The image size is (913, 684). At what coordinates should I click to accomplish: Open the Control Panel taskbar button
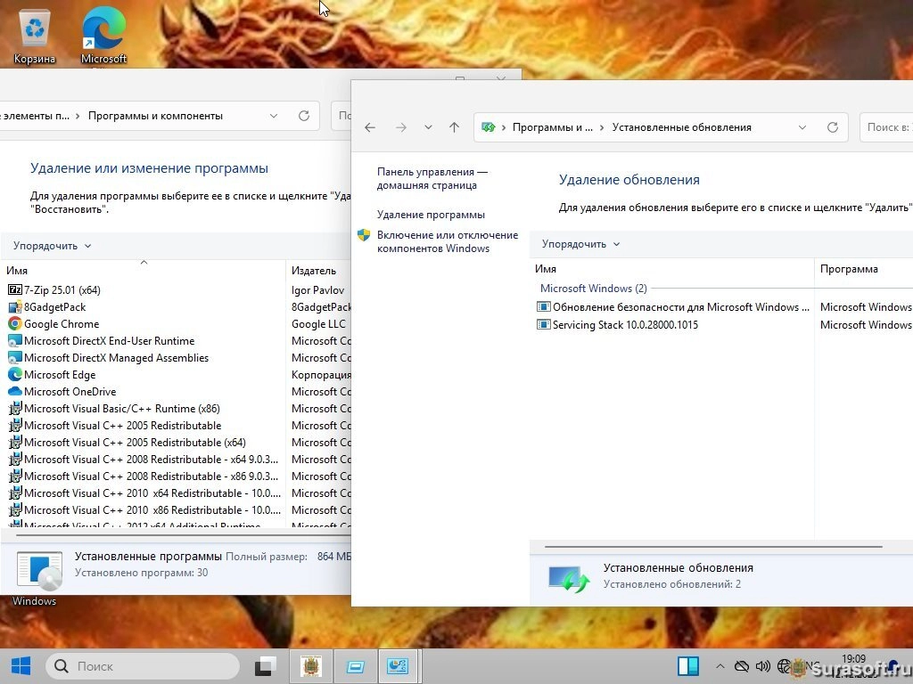(x=399, y=666)
